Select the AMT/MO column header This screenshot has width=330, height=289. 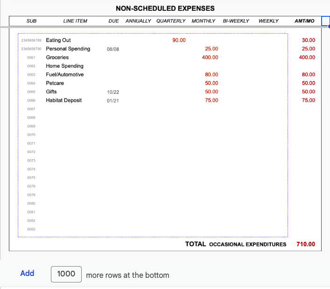pyautogui.click(x=304, y=21)
